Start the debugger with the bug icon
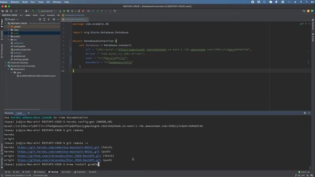The image size is (315, 177). point(64,11)
